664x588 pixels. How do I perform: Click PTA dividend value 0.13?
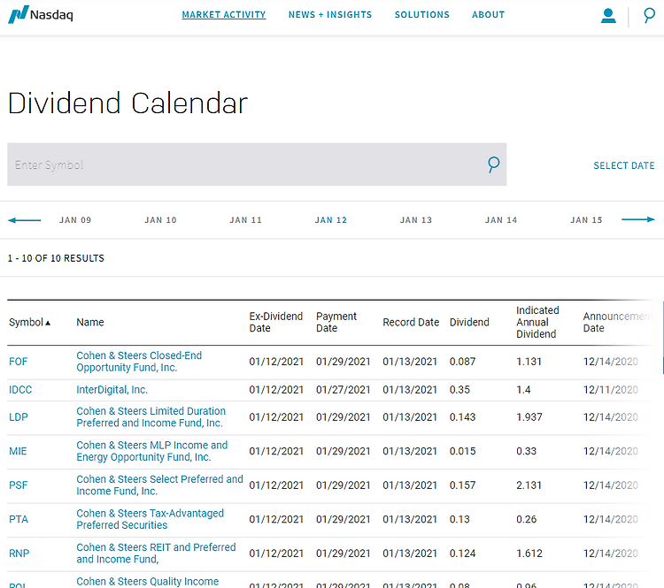[459, 519]
